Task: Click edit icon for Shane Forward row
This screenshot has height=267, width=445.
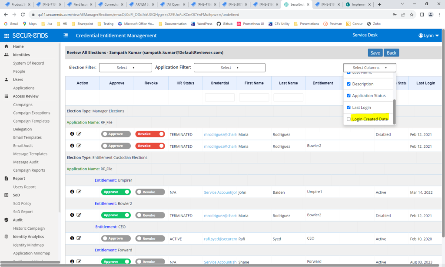Action: [x=79, y=261]
